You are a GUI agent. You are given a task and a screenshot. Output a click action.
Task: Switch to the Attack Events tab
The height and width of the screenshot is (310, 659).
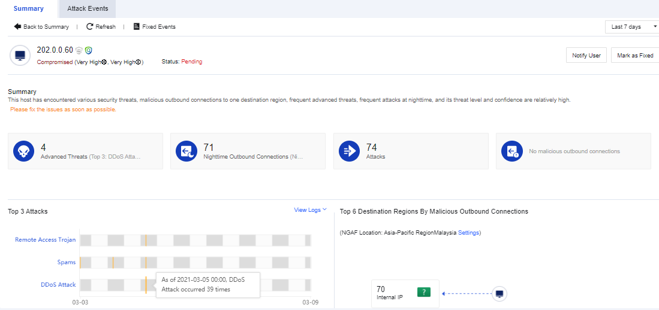88,9
